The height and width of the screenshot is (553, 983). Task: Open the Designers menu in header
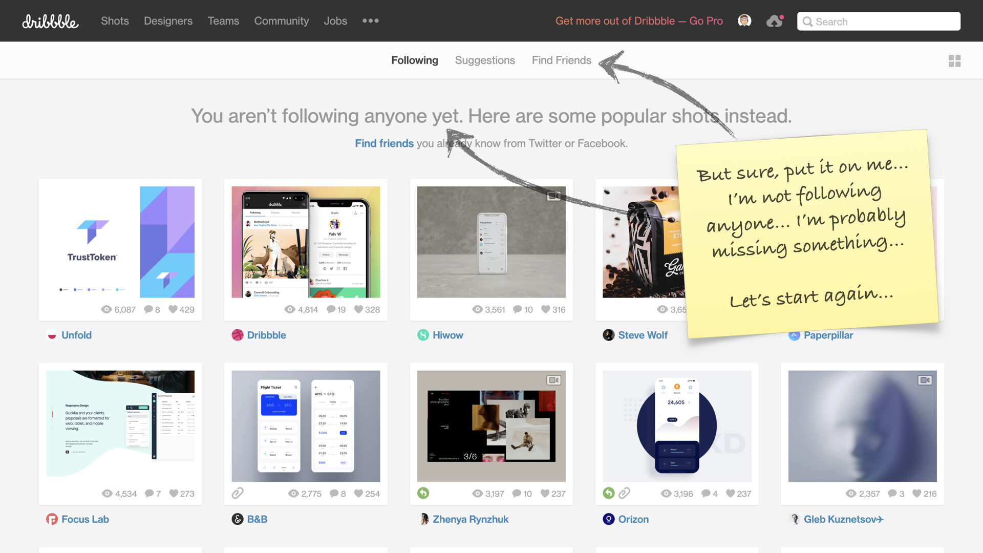[x=168, y=21]
